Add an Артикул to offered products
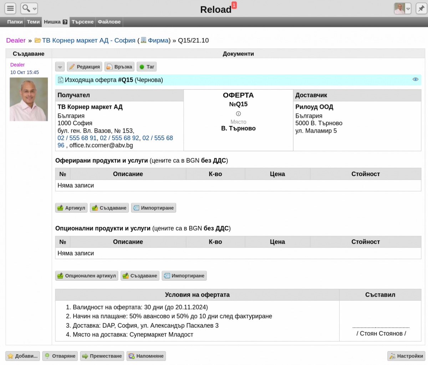 [71, 208]
